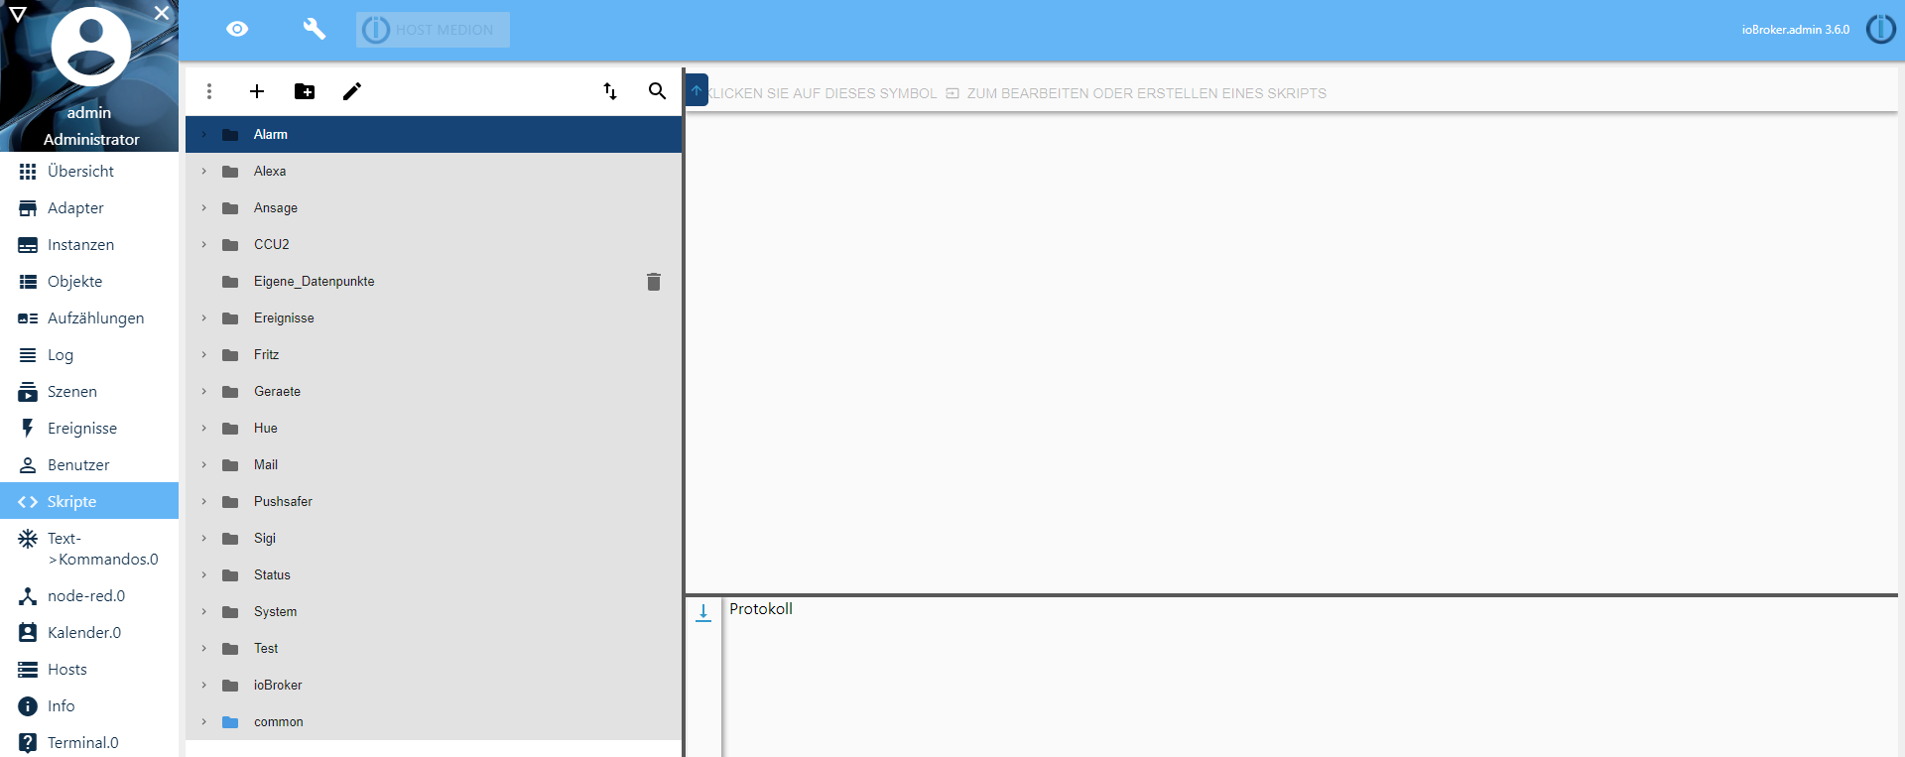This screenshot has width=1905, height=757.
Task: Expand the Geraete folder chevron
Action: click(x=204, y=391)
